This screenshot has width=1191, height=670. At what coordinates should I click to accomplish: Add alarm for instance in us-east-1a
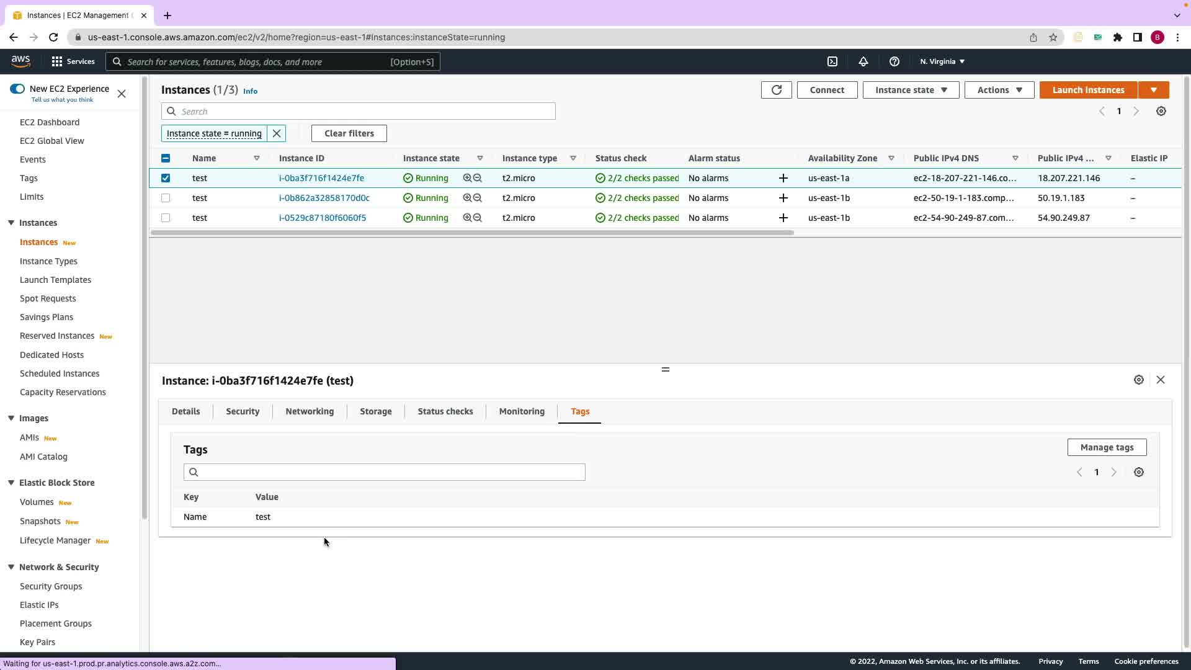[783, 178]
